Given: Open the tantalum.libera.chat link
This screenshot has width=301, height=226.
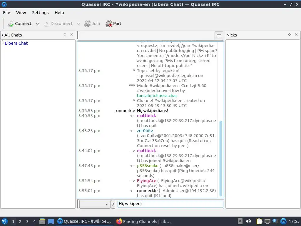Looking at the screenshot, I should pos(157,96).
